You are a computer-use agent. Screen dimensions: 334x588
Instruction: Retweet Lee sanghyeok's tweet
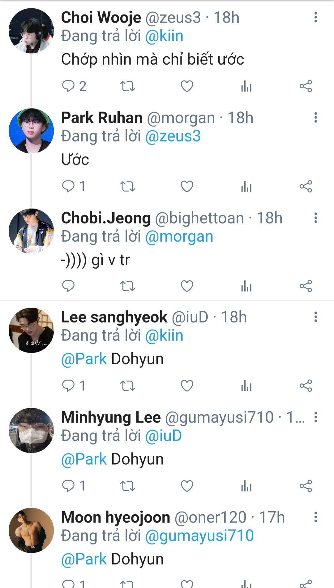point(127,386)
